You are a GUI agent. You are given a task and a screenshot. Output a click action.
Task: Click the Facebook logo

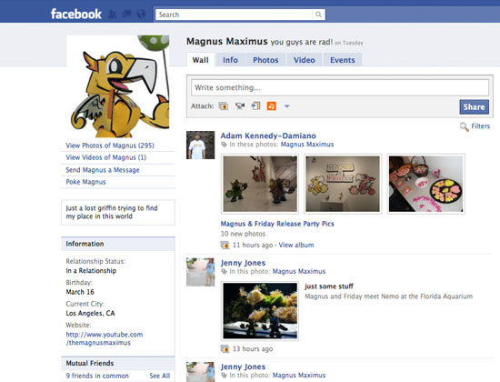[75, 14]
